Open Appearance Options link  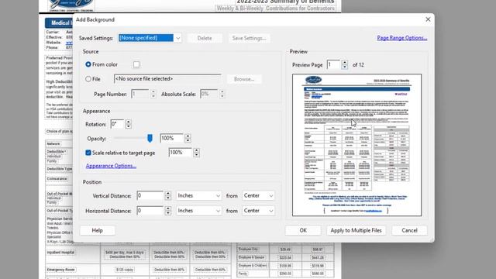[111, 166]
